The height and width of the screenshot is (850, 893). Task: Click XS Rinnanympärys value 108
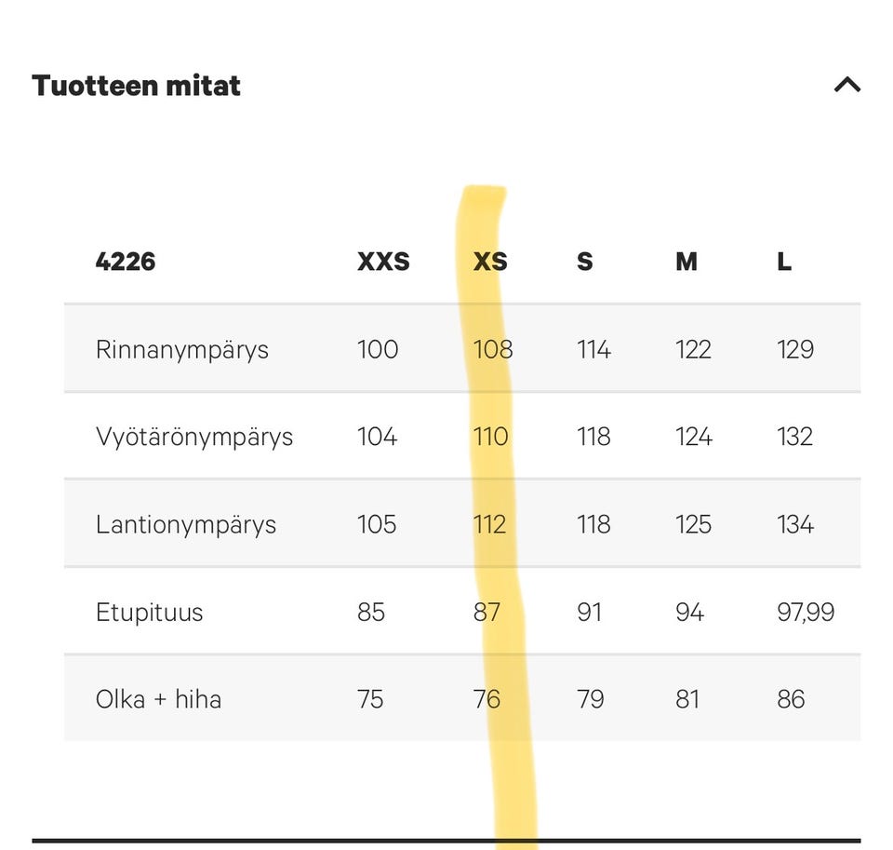(x=493, y=350)
